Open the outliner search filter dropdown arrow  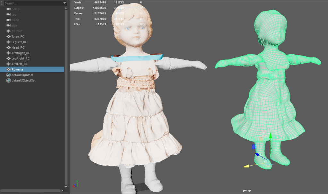coord(65,3)
